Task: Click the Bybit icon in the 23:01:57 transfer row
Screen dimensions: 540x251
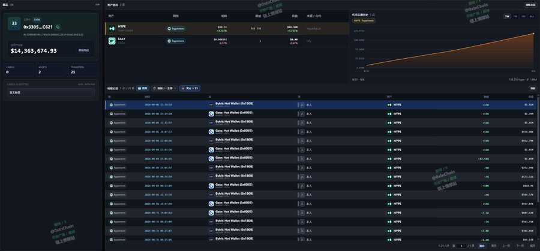Action: (x=211, y=168)
